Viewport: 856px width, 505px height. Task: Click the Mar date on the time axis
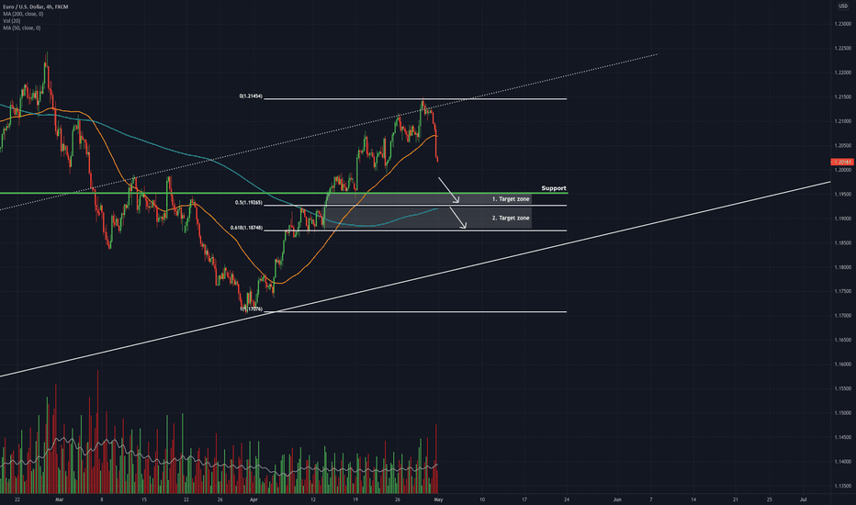tap(60, 499)
